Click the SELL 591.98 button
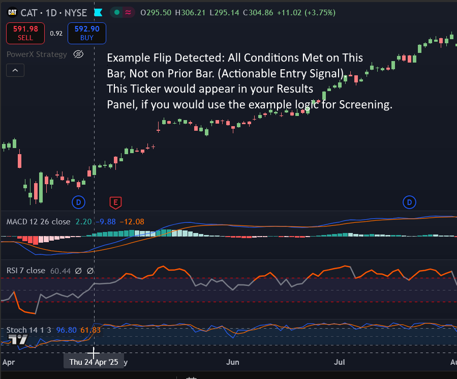Screen dimensions: 457x379 [x=25, y=34]
